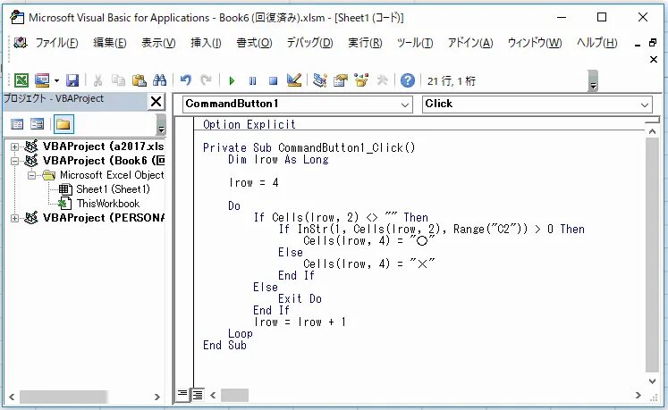This screenshot has width=668, height=410.
Task: Open the Object Browser icon
Action: [x=361, y=80]
